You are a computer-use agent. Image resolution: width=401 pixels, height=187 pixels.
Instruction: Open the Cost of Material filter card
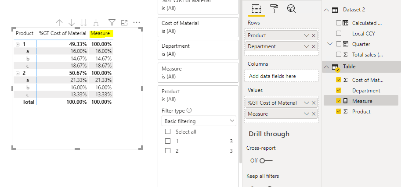tap(198, 27)
